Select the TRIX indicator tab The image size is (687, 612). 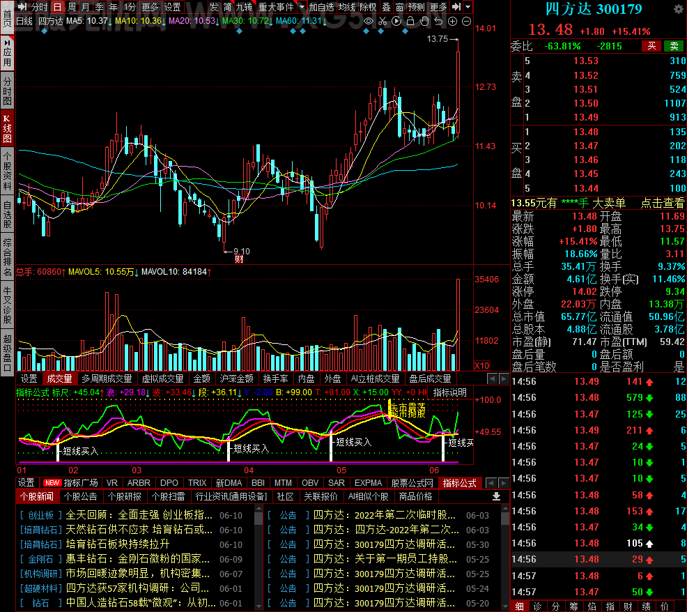coord(197,482)
